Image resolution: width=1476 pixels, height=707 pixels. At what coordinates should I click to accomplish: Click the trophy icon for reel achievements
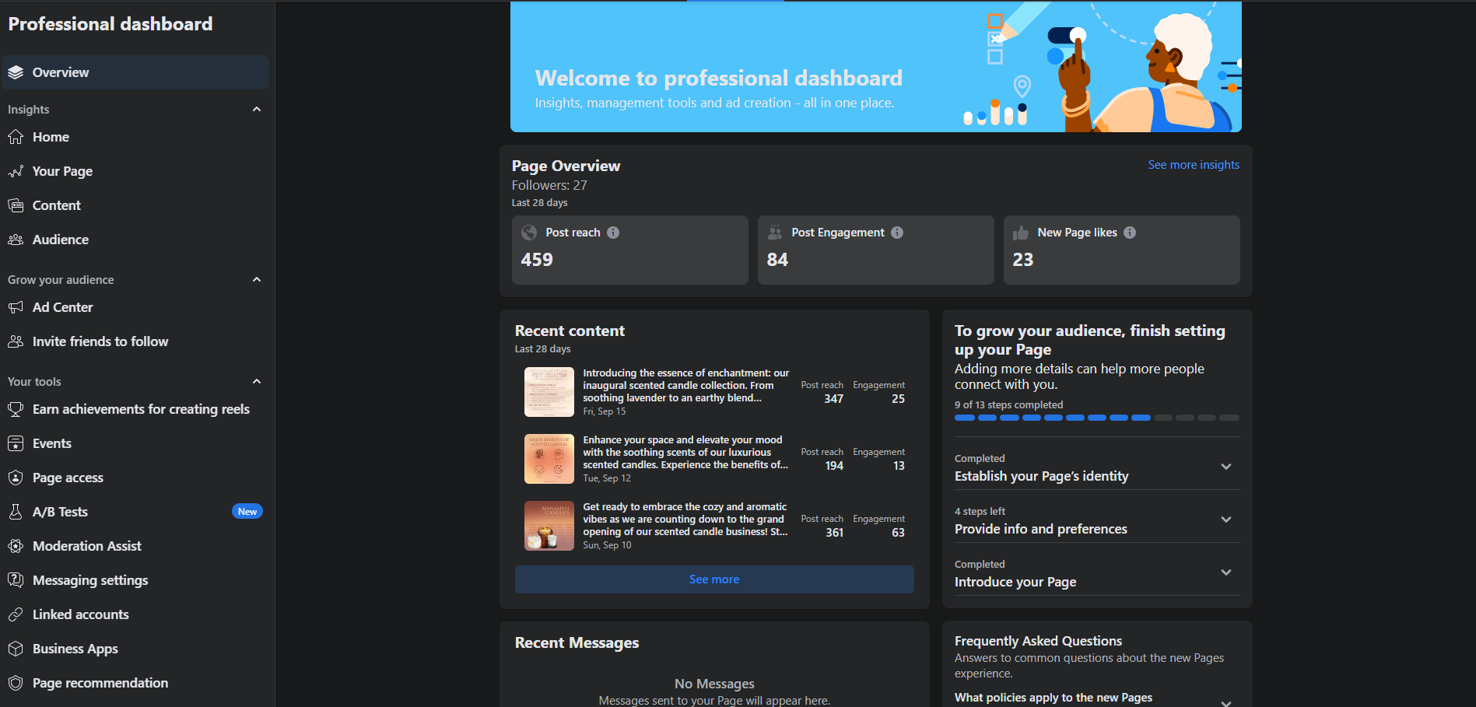16,409
